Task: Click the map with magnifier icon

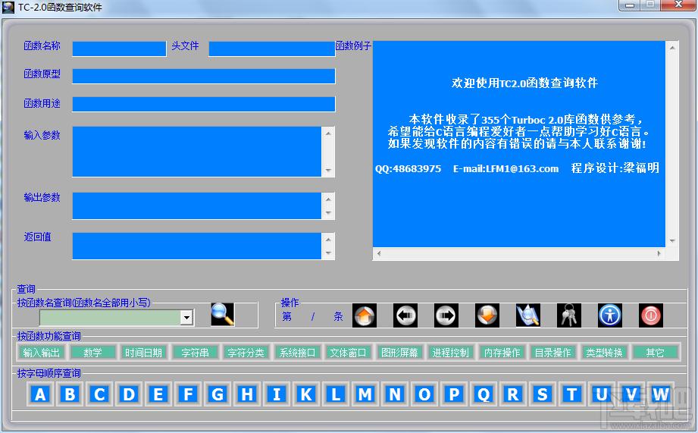Action: tap(527, 315)
